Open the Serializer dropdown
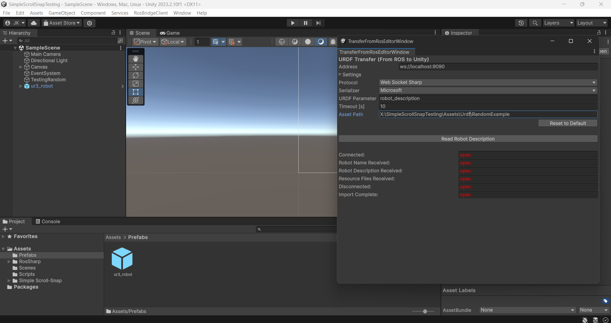 [488, 90]
